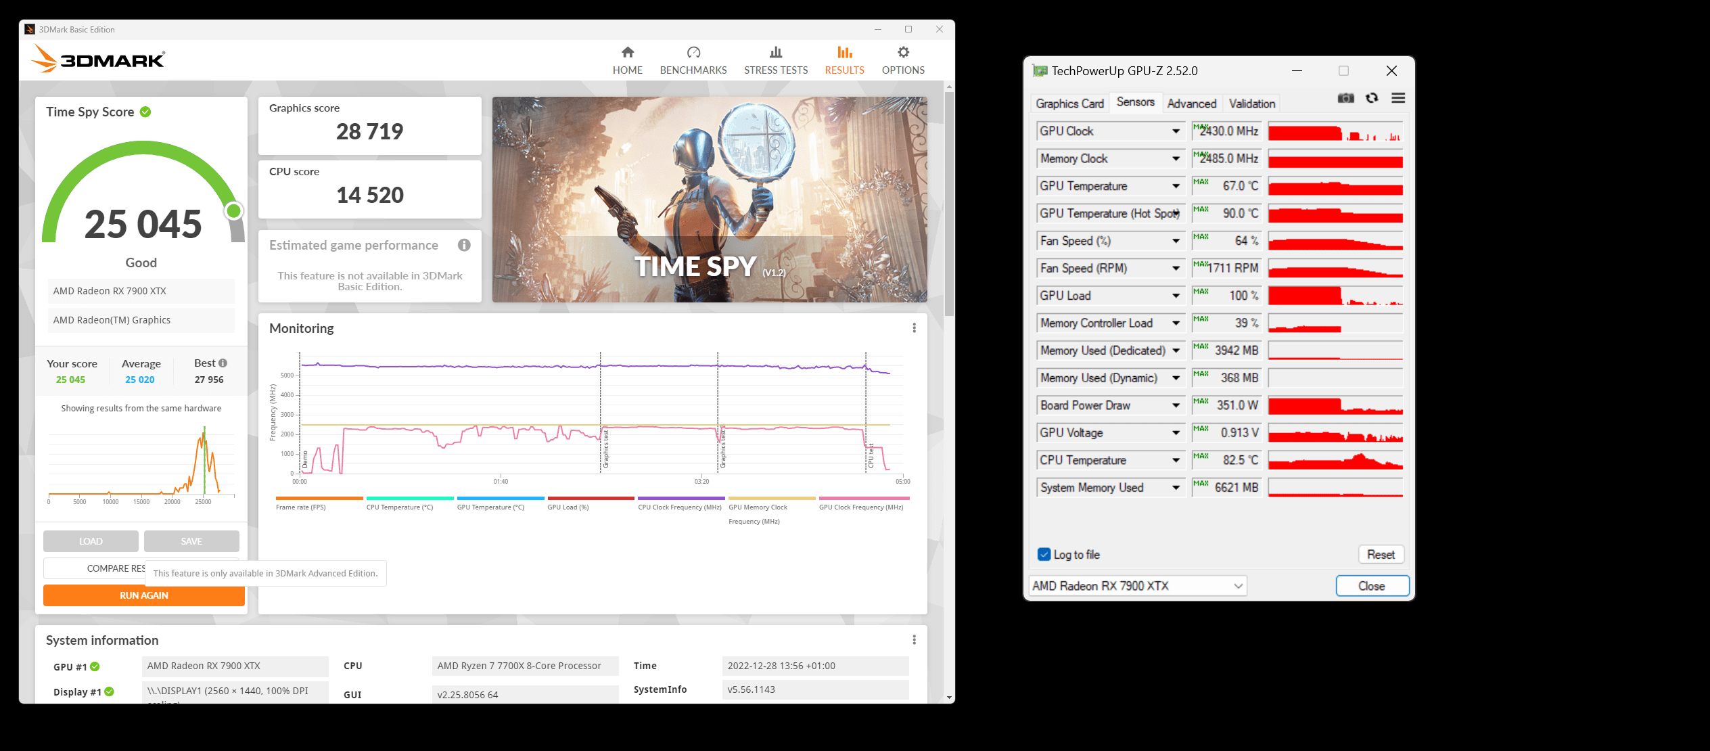Image resolution: width=1710 pixels, height=751 pixels.
Task: Click info icon beside Estimated game performance
Action: pyautogui.click(x=464, y=245)
